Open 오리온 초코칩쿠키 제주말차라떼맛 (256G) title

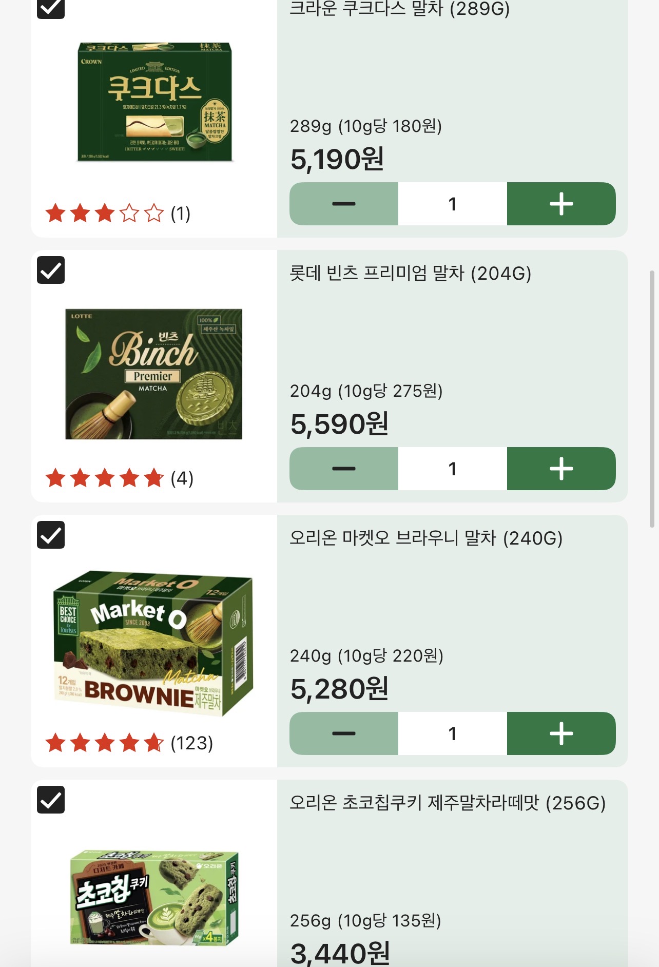[x=448, y=803]
